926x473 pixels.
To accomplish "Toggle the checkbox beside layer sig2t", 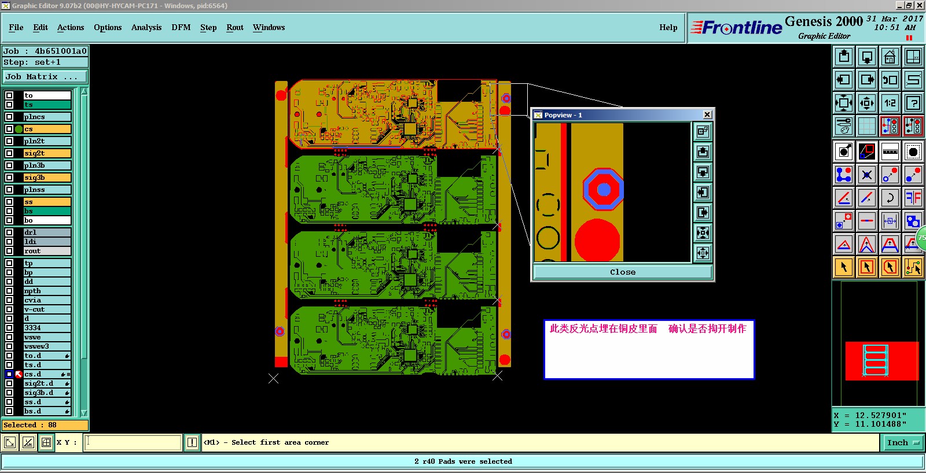I will click(9, 153).
